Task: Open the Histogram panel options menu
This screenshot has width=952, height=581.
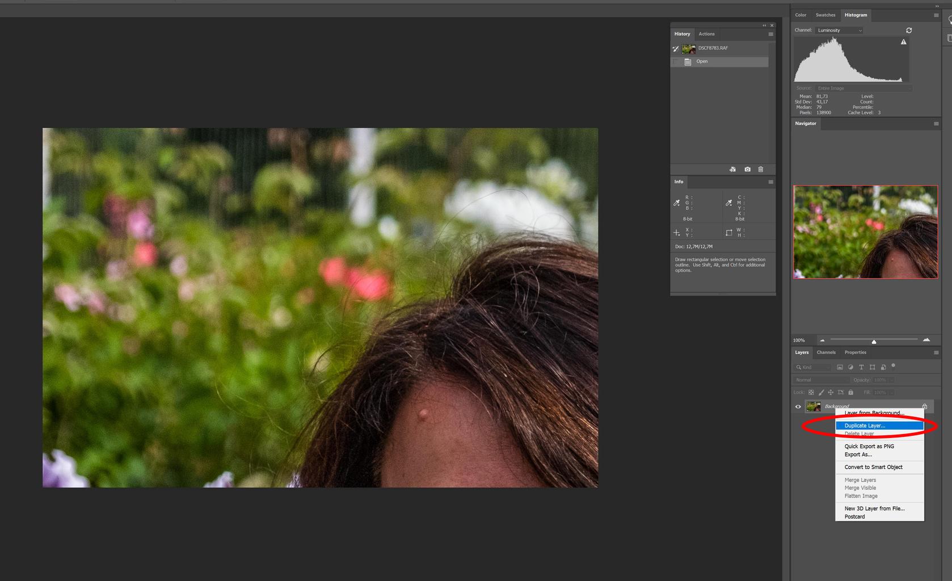Action: [936, 15]
